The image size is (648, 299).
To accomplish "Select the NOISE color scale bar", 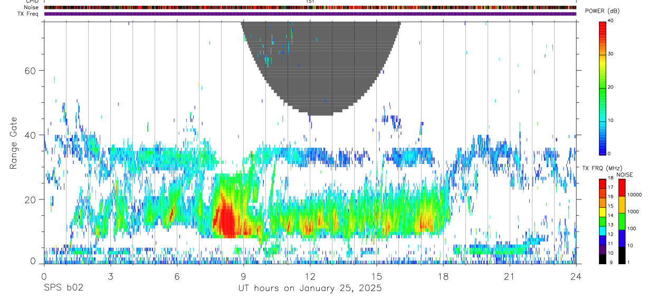I will pos(622,221).
